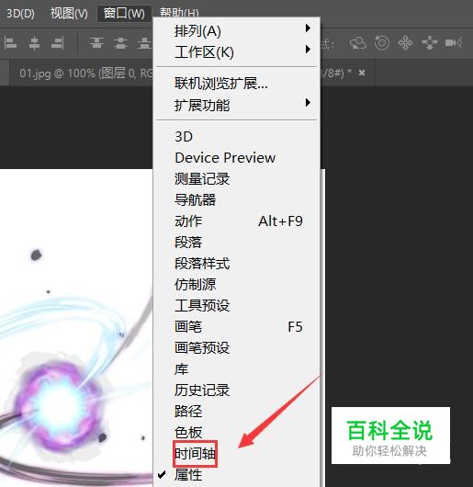Close the document tab
This screenshot has width=473, height=487.
click(362, 73)
